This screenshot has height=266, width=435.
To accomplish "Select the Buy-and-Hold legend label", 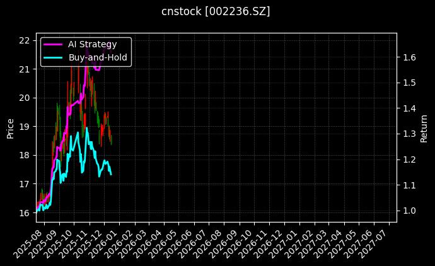I will coord(98,57).
